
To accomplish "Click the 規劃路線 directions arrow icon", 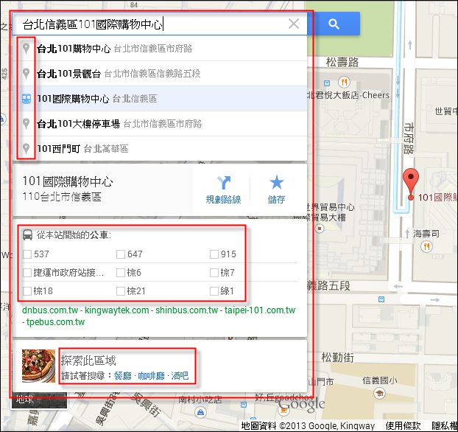I will [x=224, y=183].
